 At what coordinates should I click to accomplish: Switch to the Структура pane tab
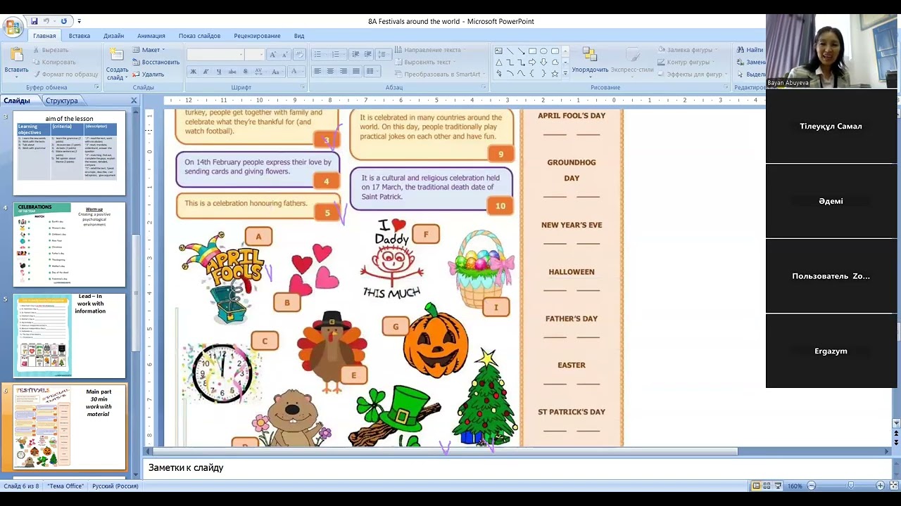pyautogui.click(x=61, y=100)
